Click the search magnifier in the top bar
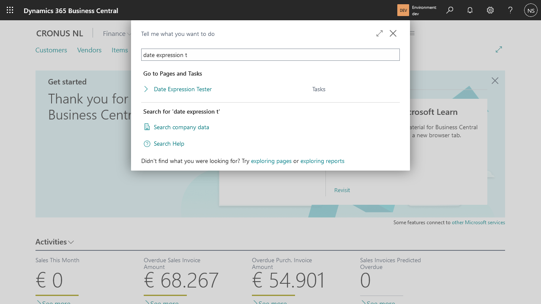This screenshot has height=304, width=541. pyautogui.click(x=450, y=10)
